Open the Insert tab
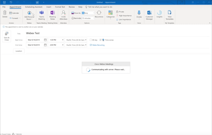Image resolution: width=212 pixels, height=135 pixels. tap(49, 7)
